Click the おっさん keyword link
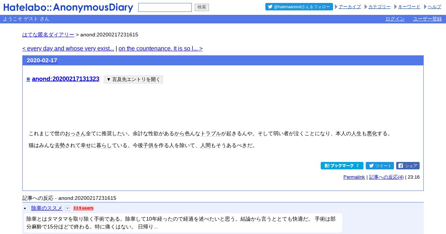The width and height of the screenshot is (446, 234). [x=75, y=133]
